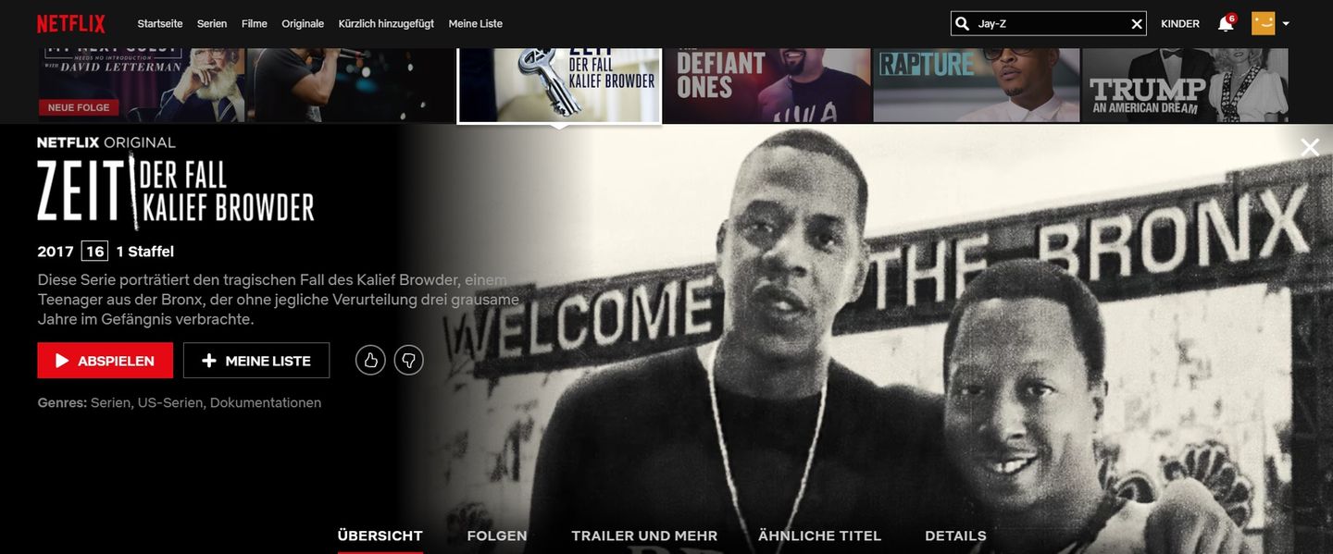The width and height of the screenshot is (1333, 554).
Task: Play the series with Abspielen
Action: click(106, 361)
